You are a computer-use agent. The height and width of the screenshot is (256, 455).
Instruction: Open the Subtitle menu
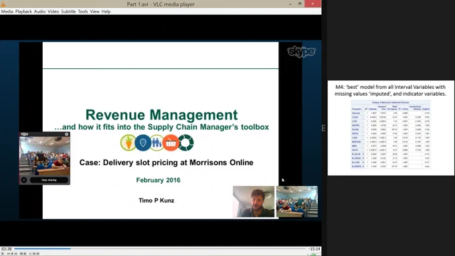click(68, 11)
